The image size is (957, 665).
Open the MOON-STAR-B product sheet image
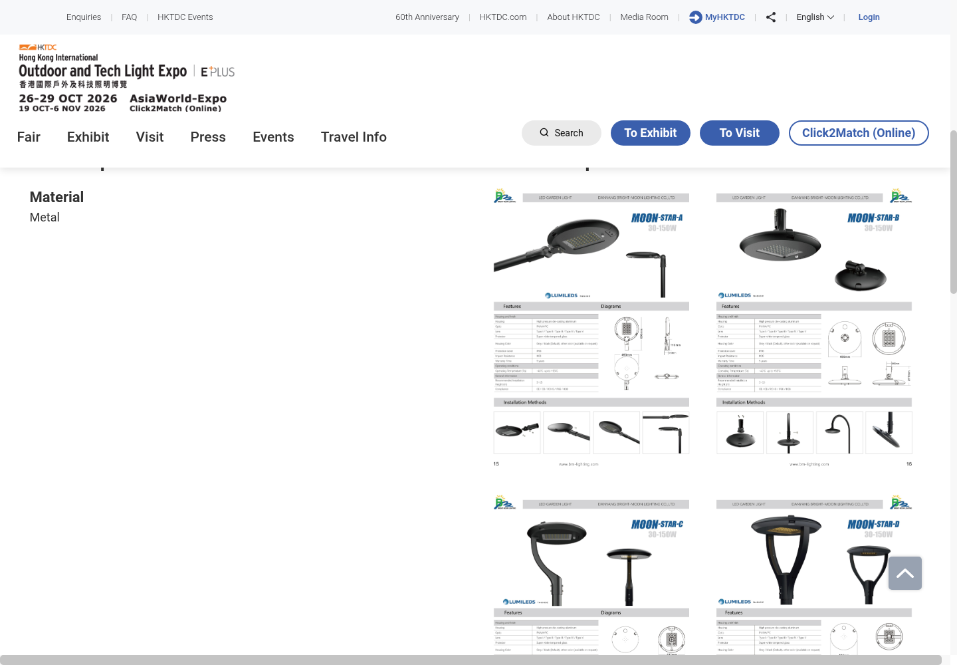click(814, 328)
